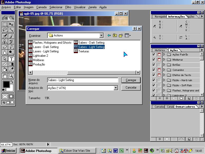Image resolution: width=205 pixels, height=154 pixels.
Task: Select the Rectangular Marquee tool
Action: tap(5, 24)
